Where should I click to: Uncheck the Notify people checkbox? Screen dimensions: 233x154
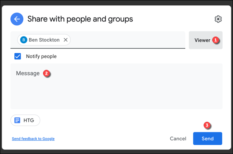[18, 56]
